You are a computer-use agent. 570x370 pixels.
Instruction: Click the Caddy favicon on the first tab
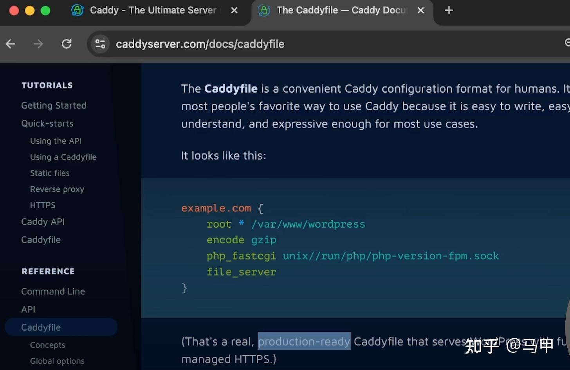click(78, 10)
